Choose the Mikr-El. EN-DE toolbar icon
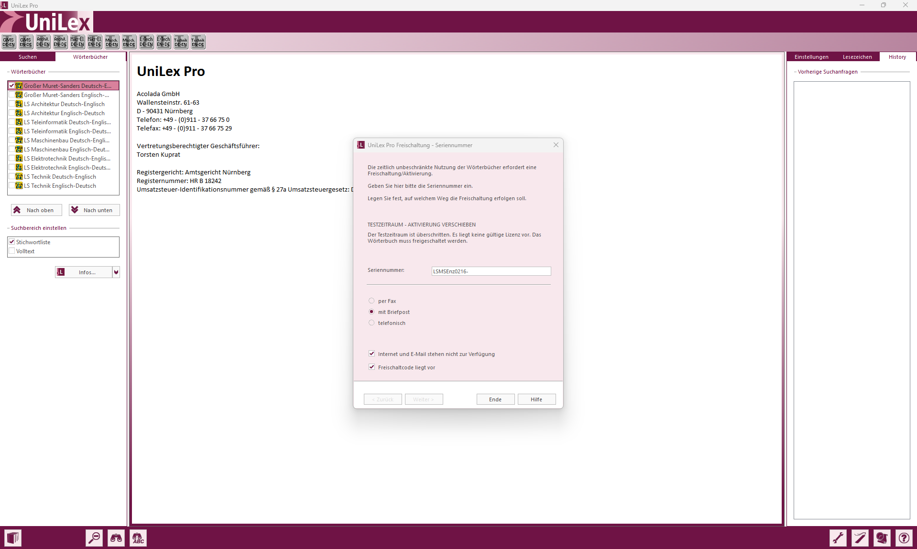This screenshot has width=917, height=549. click(95, 42)
